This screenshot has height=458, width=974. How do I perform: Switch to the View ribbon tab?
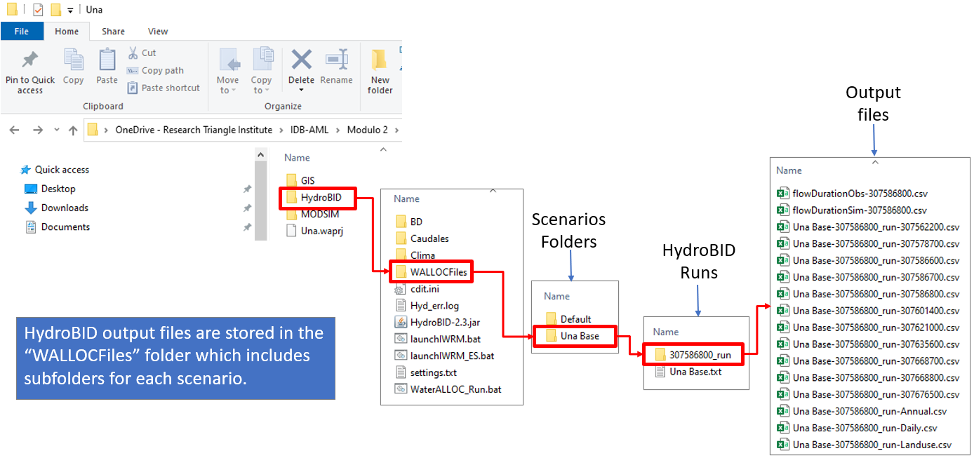pyautogui.click(x=158, y=31)
